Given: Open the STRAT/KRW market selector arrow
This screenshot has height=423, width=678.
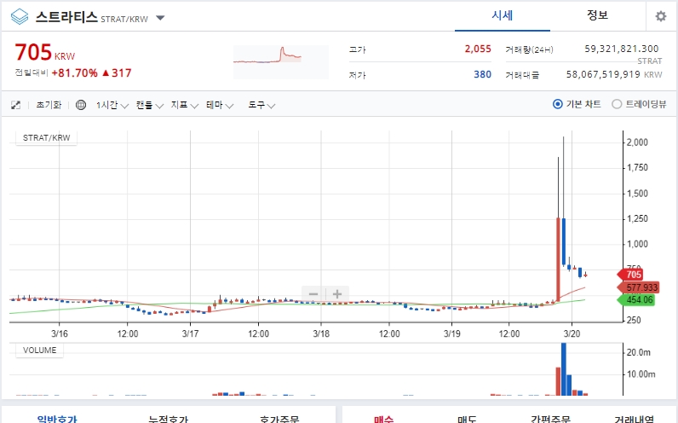Looking at the screenshot, I should (160, 18).
